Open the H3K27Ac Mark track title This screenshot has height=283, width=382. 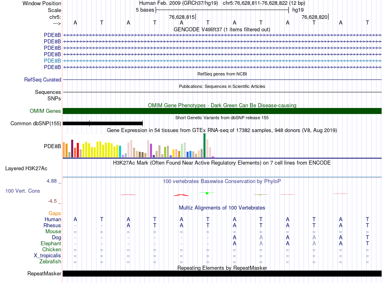point(222,163)
